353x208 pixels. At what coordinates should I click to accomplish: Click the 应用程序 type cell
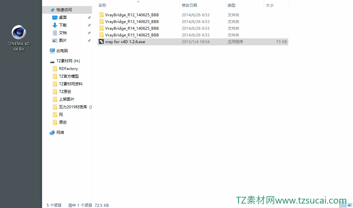point(235,42)
